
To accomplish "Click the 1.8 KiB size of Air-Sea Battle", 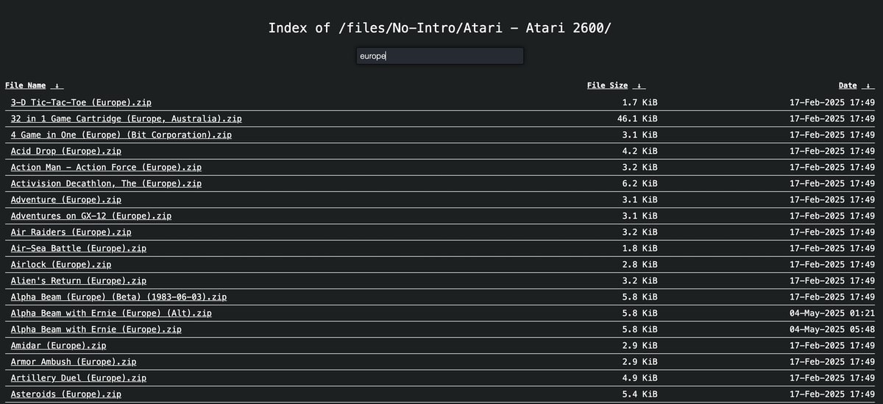I will coord(640,249).
